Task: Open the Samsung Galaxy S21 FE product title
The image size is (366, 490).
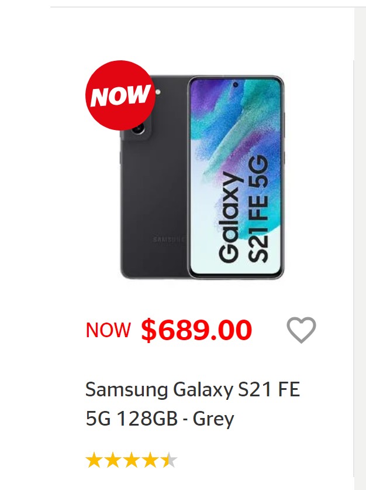Action: 192,389
